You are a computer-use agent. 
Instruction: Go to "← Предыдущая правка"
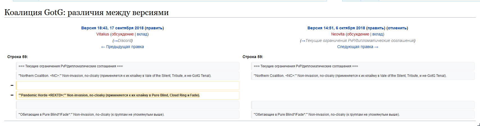[123, 47]
